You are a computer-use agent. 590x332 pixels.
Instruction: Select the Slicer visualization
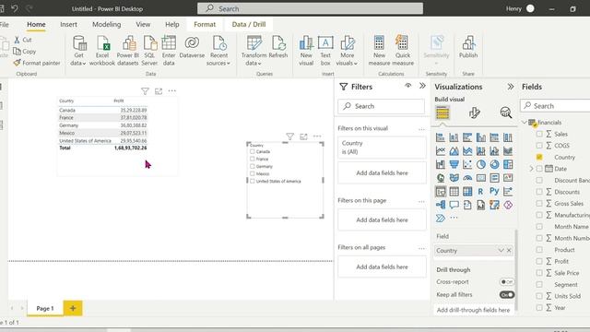[441, 192]
